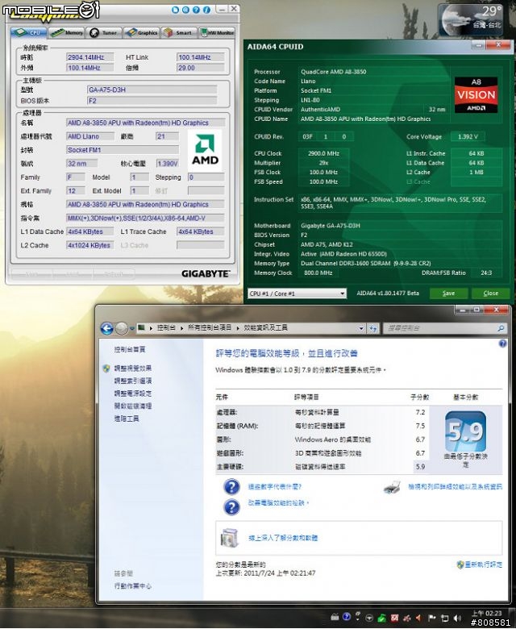Click the printer icon
Viewport: 516px width, 629px height.
pyautogui.click(x=392, y=487)
